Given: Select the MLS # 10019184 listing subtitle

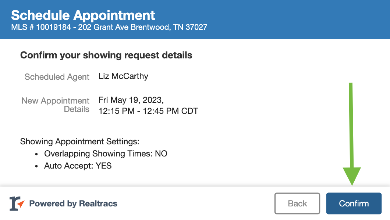Looking at the screenshot, I should click(x=109, y=27).
